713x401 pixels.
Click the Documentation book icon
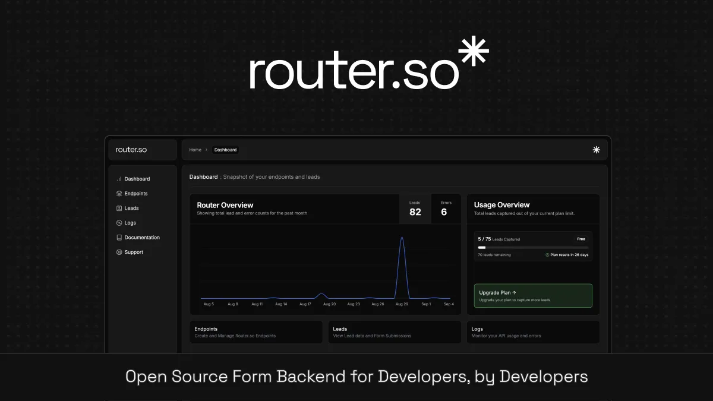119,237
